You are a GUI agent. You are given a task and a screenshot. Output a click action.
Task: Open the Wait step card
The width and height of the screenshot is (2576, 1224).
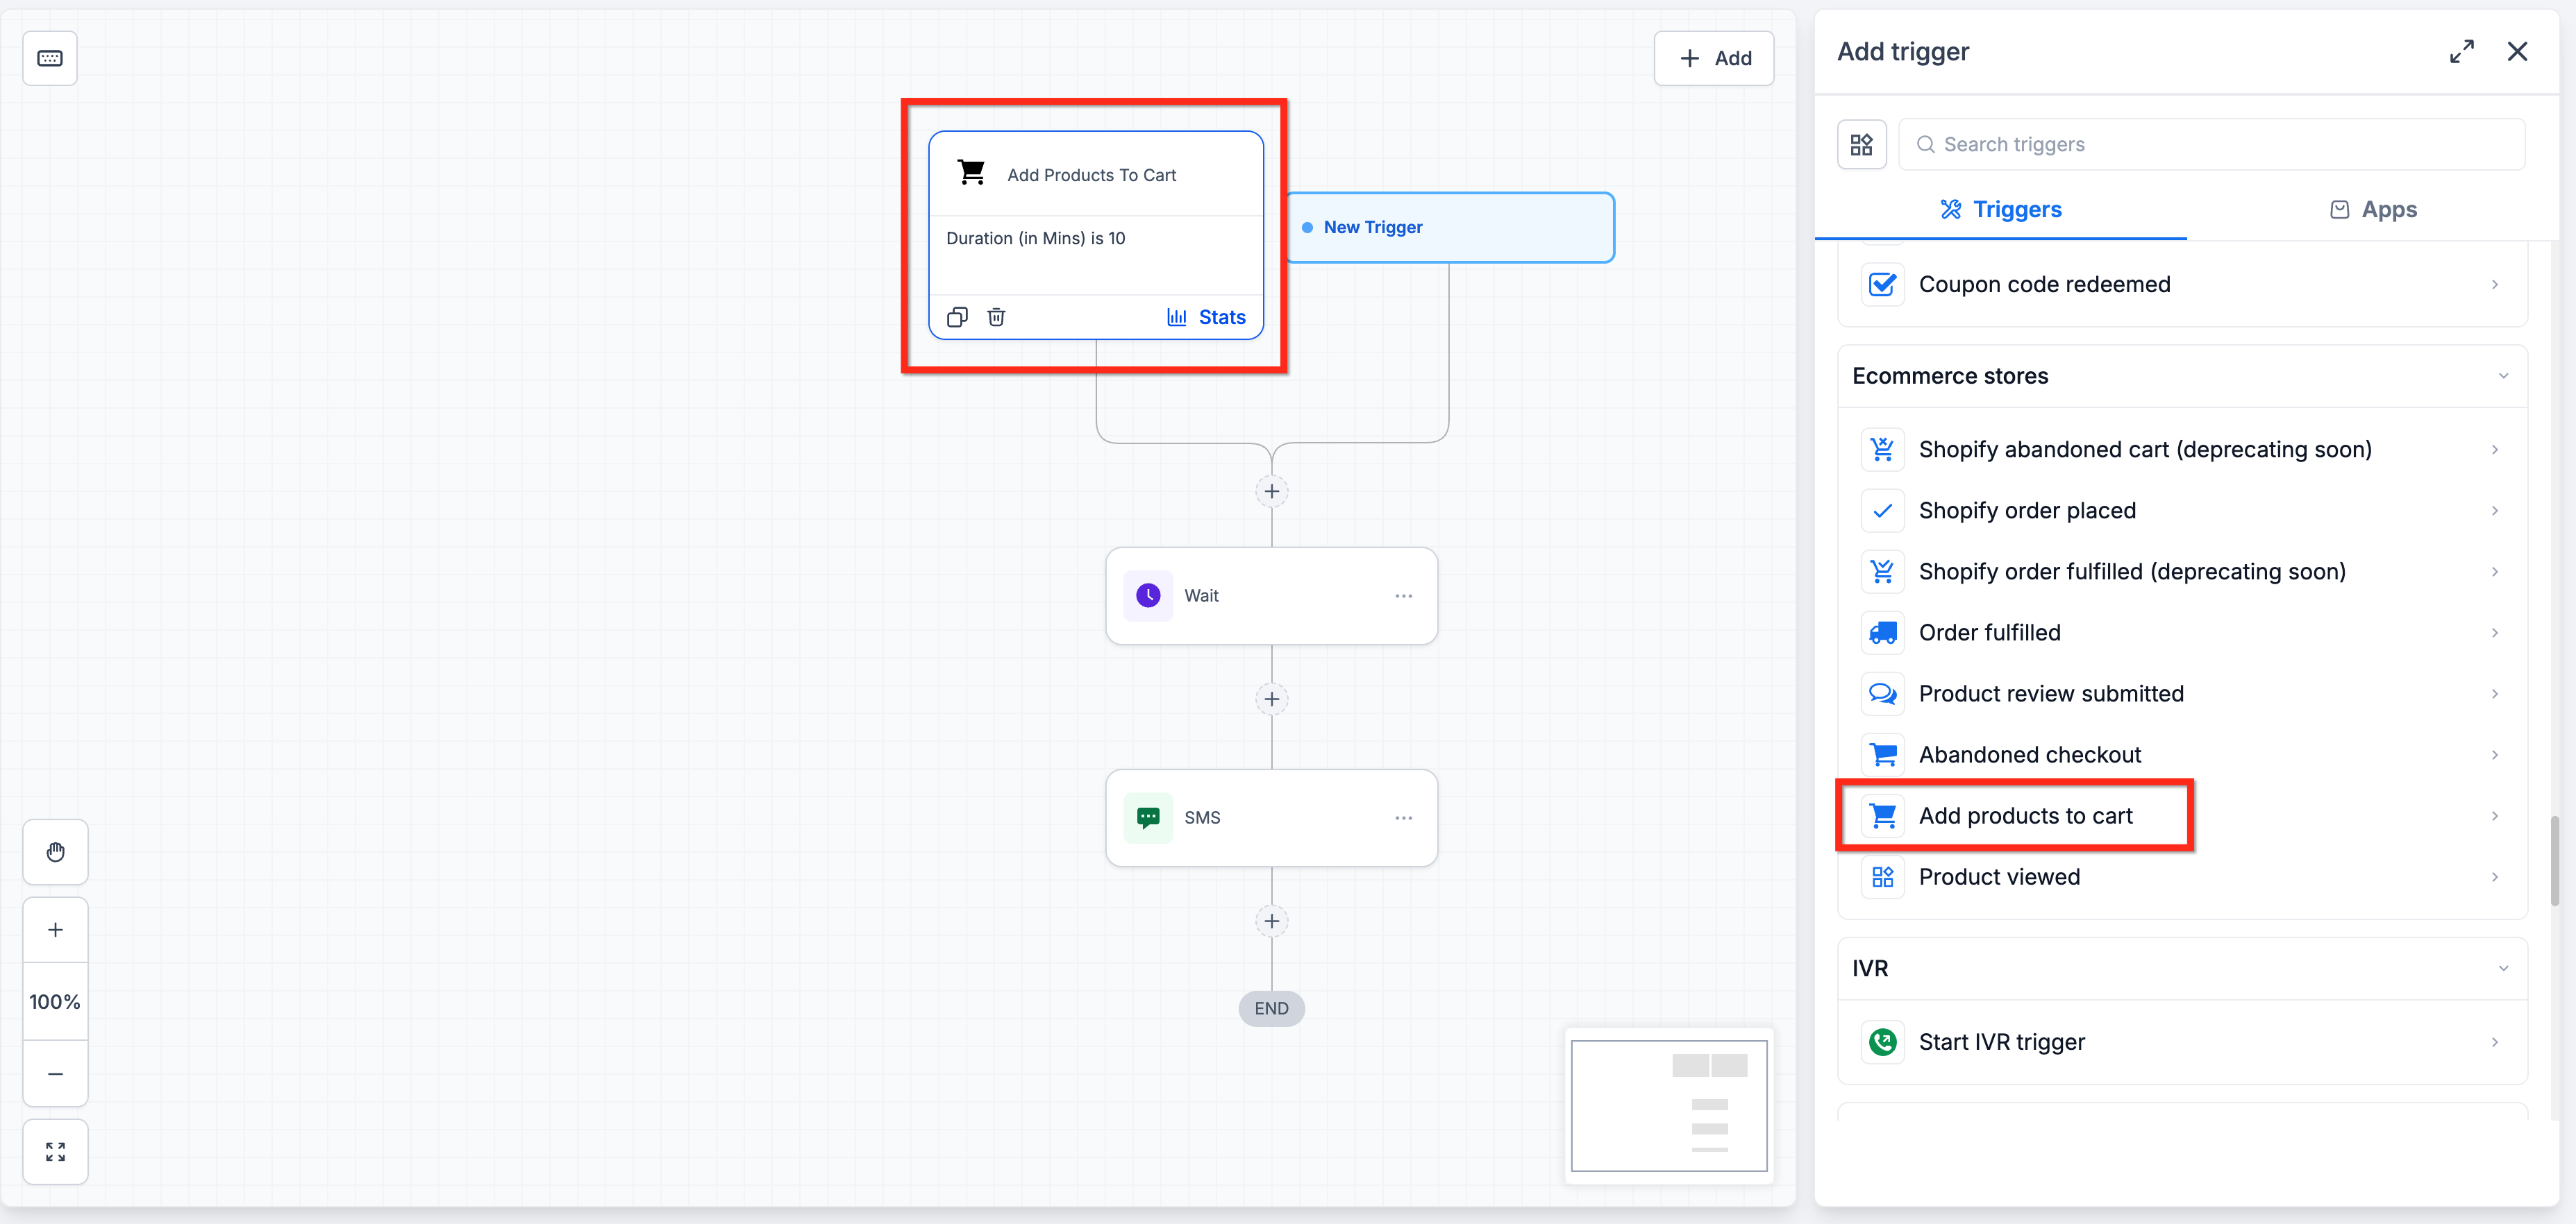1271,595
